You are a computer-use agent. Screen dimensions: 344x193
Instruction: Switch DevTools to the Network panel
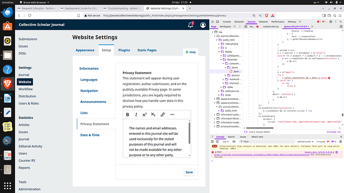(263, 22)
